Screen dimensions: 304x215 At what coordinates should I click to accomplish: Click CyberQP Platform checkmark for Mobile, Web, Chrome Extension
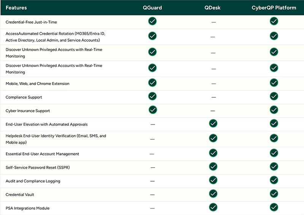[274, 82]
